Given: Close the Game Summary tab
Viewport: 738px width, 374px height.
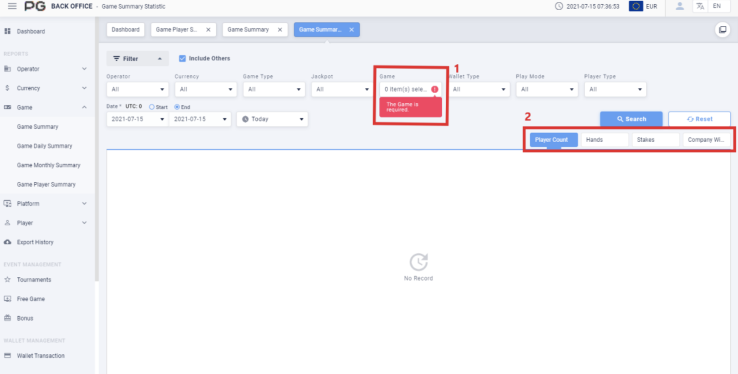Looking at the screenshot, I should coord(280,30).
